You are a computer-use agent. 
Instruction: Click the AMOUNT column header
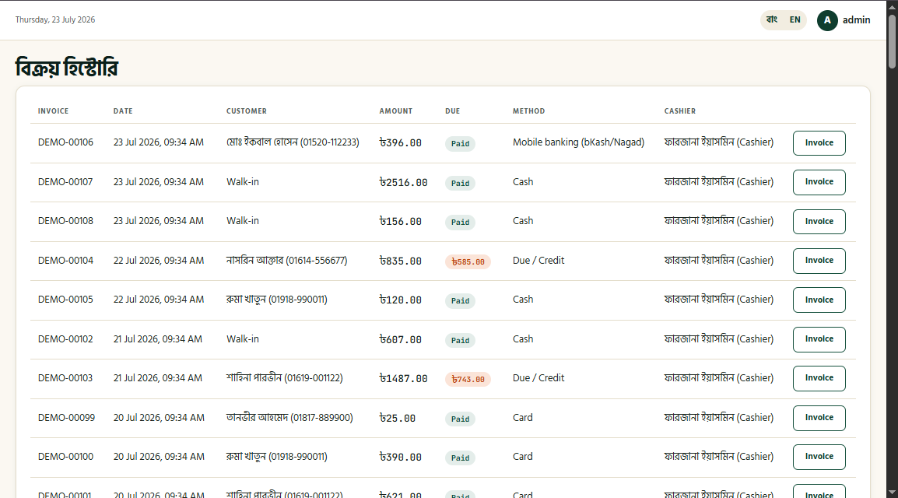pyautogui.click(x=396, y=111)
